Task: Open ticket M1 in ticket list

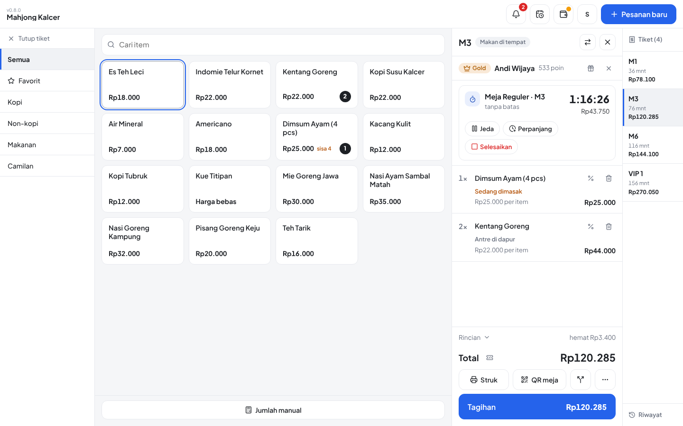Action: tap(653, 70)
